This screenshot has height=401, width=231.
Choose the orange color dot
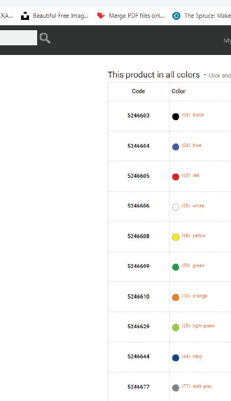coord(176,298)
